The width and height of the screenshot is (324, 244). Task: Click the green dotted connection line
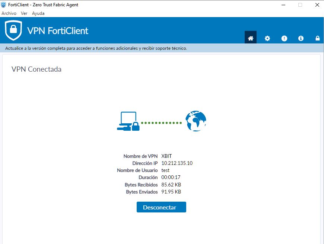pos(161,123)
